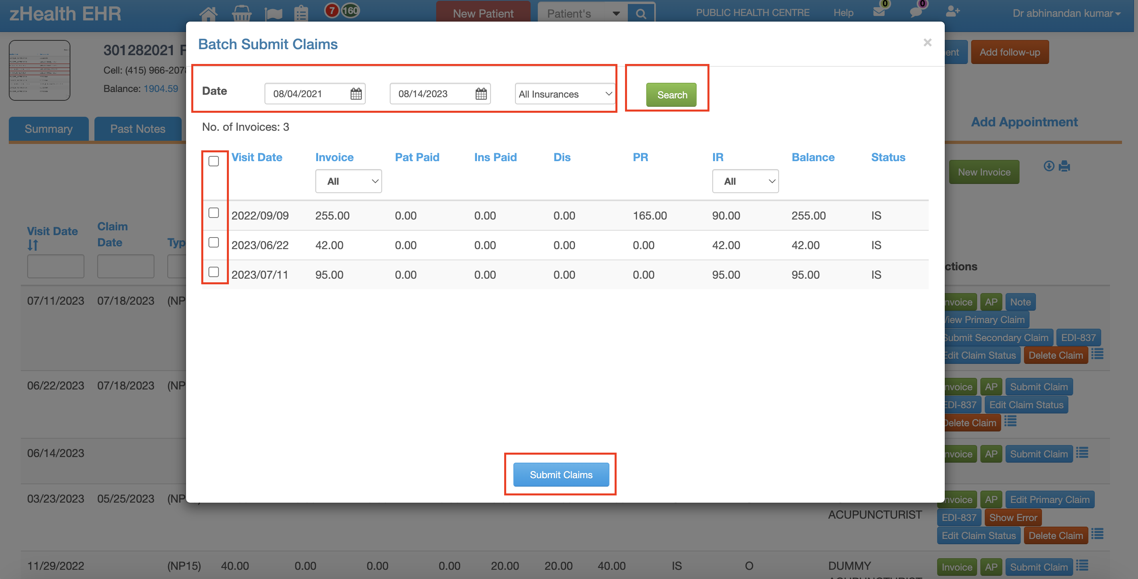Click the printer icon near New Invoice
Image resolution: width=1138 pixels, height=579 pixels.
(1064, 166)
